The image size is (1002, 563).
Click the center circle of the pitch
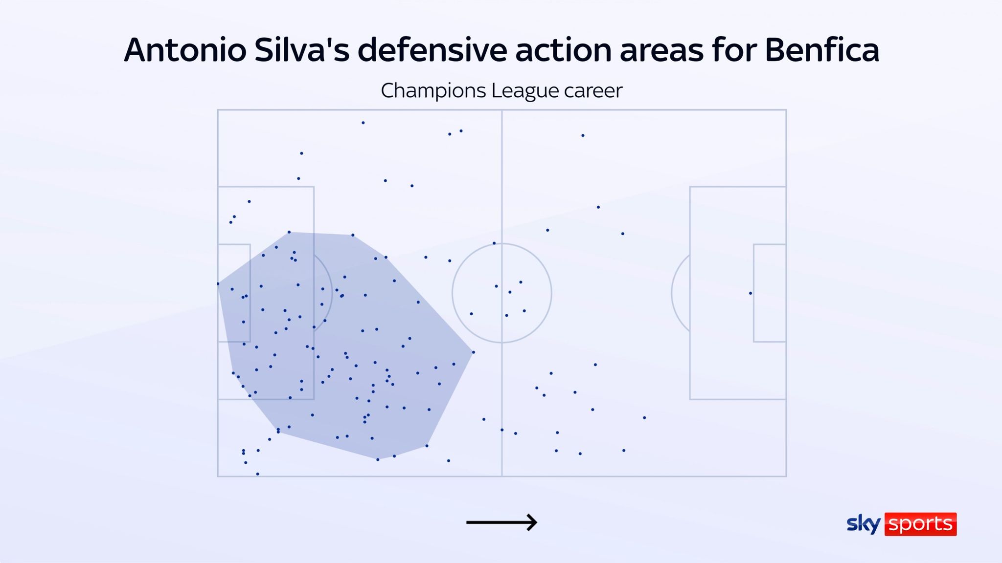[x=502, y=293]
